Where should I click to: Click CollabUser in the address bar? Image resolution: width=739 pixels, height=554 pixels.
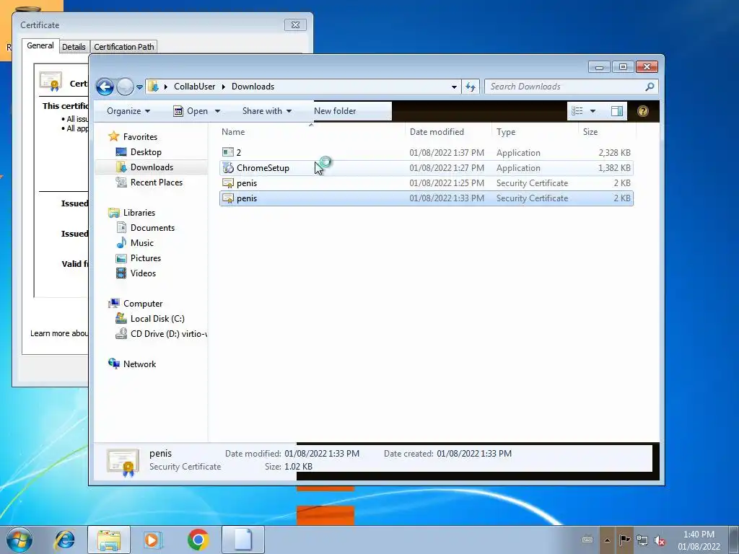(x=194, y=87)
